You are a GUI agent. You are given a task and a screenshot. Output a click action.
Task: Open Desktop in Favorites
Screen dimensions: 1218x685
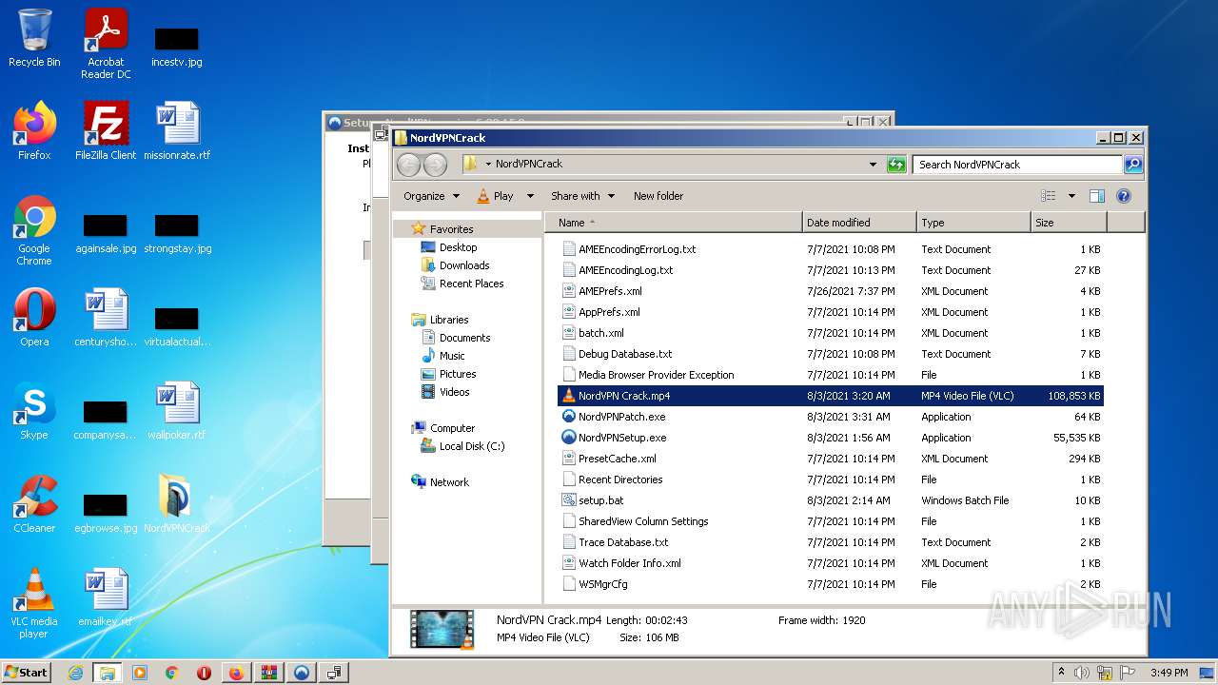[458, 247]
